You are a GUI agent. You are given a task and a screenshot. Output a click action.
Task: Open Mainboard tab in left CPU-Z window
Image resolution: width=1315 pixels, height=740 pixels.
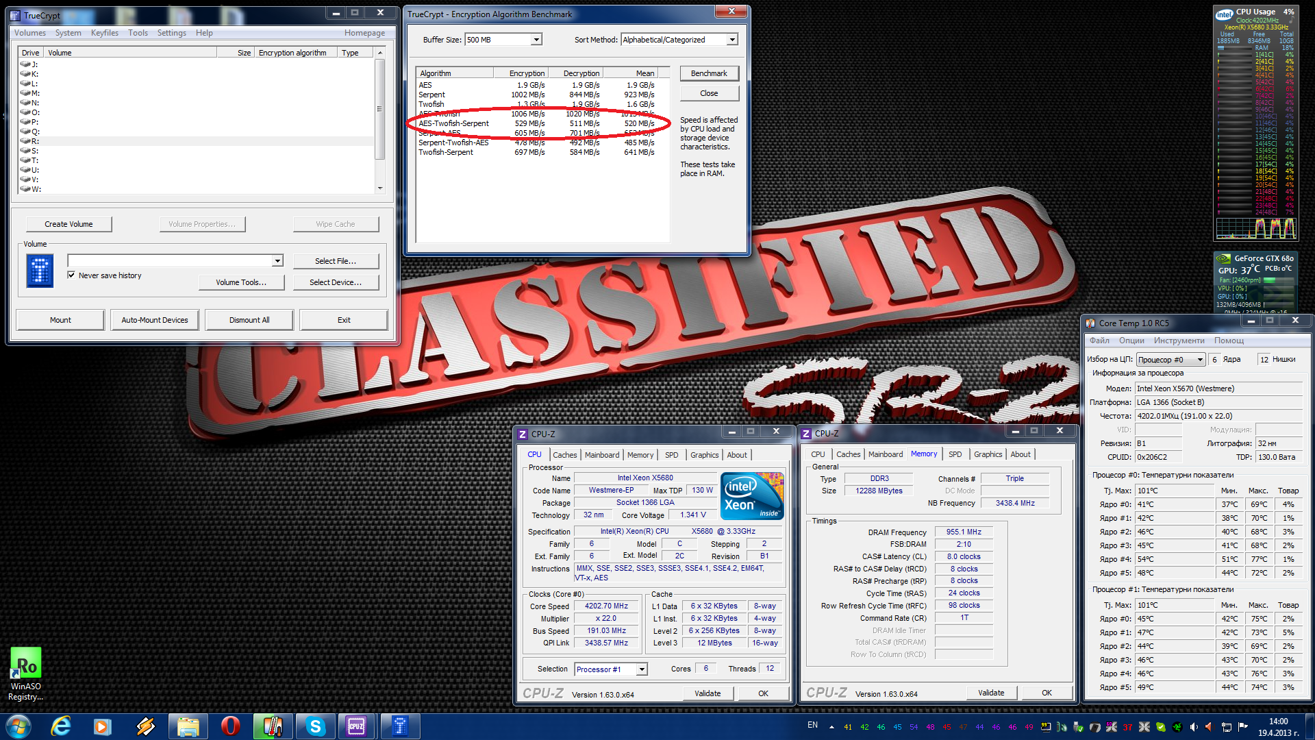pos(602,455)
